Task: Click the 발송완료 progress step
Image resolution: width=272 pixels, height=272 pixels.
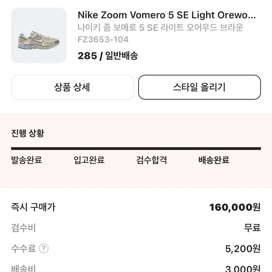Action: pos(26,160)
